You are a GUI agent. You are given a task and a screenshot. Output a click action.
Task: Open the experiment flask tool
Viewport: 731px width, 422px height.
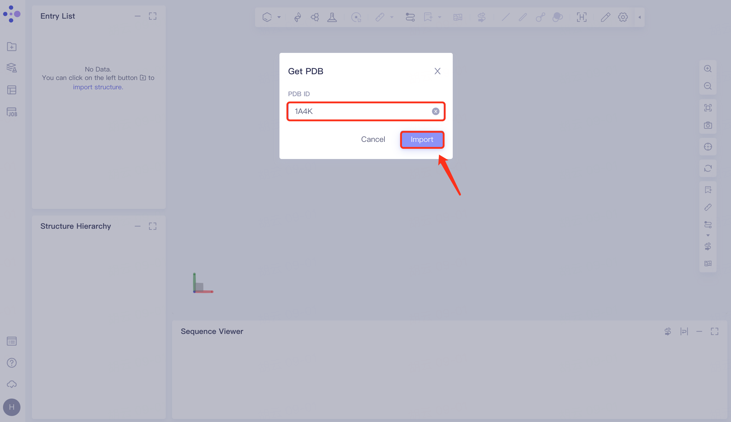[332, 17]
